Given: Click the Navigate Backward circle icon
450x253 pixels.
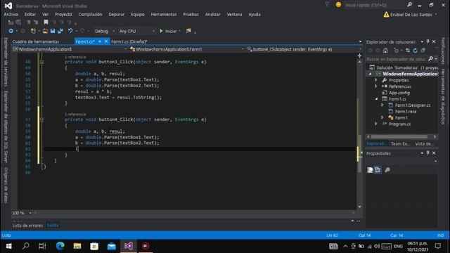Looking at the screenshot, I should [11, 31].
